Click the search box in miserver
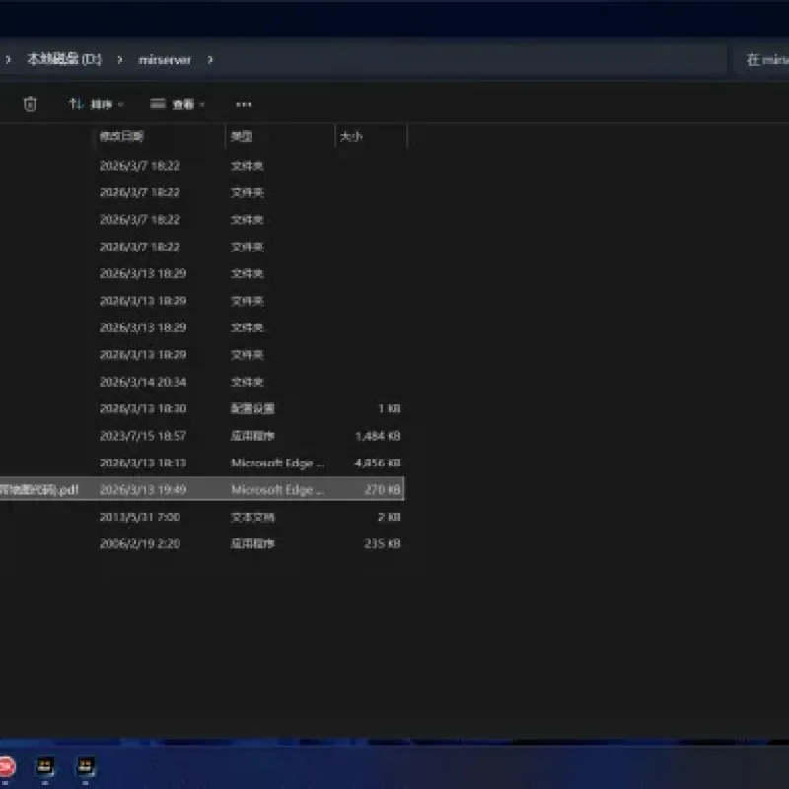This screenshot has width=789, height=789. tap(763, 60)
